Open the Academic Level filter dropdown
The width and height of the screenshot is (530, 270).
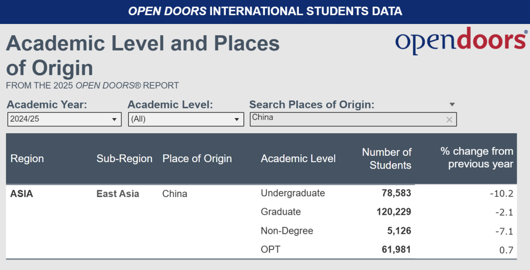(x=185, y=120)
